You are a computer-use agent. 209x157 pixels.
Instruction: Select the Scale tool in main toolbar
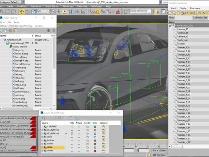pyautogui.click(x=34, y=11)
